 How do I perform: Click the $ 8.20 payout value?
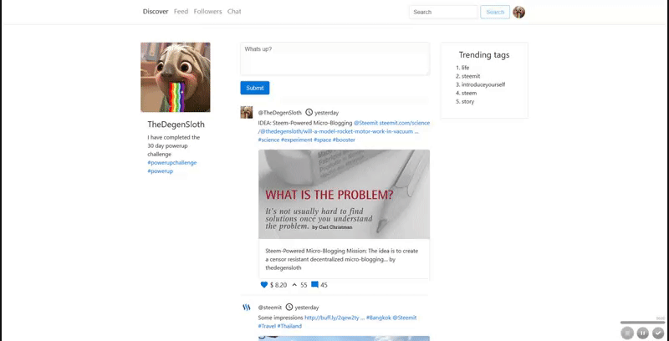(278, 285)
